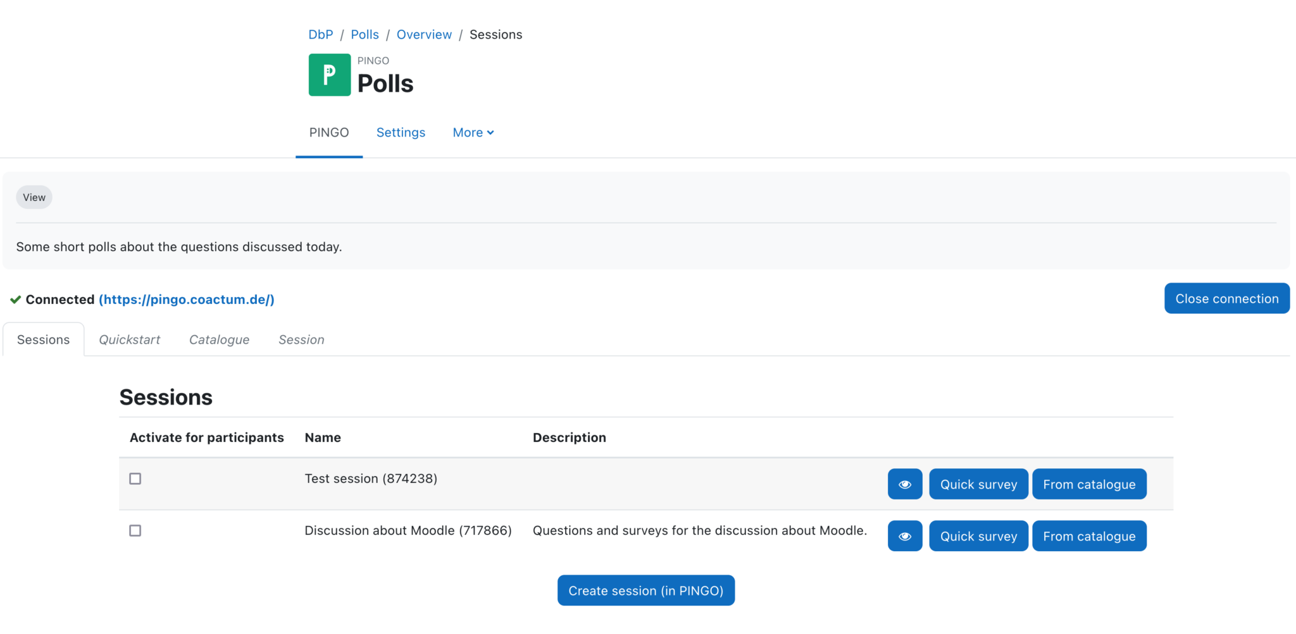
Task: Go to DbP breadcrumb link
Action: click(321, 35)
